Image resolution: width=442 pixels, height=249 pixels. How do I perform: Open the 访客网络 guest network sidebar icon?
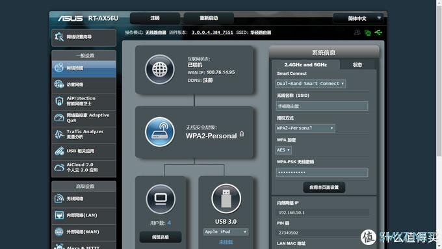point(59,85)
